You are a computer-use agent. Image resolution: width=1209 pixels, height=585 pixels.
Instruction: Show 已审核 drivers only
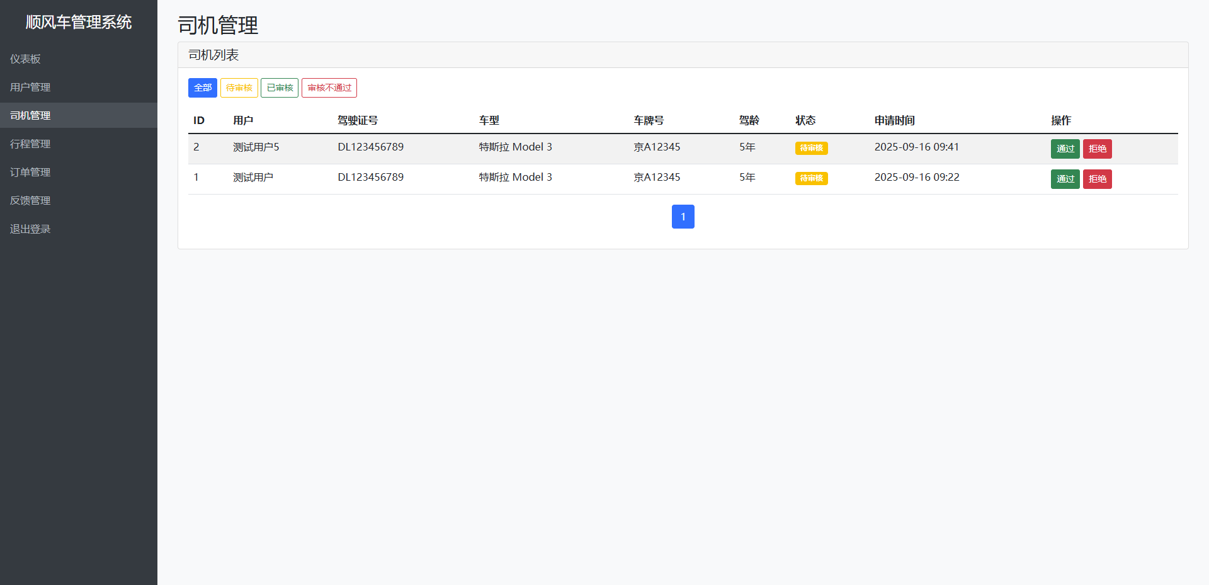coord(280,88)
